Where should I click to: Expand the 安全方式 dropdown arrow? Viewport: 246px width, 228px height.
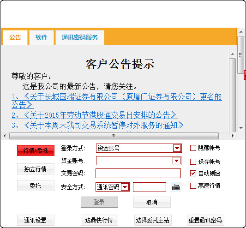coord(125,187)
